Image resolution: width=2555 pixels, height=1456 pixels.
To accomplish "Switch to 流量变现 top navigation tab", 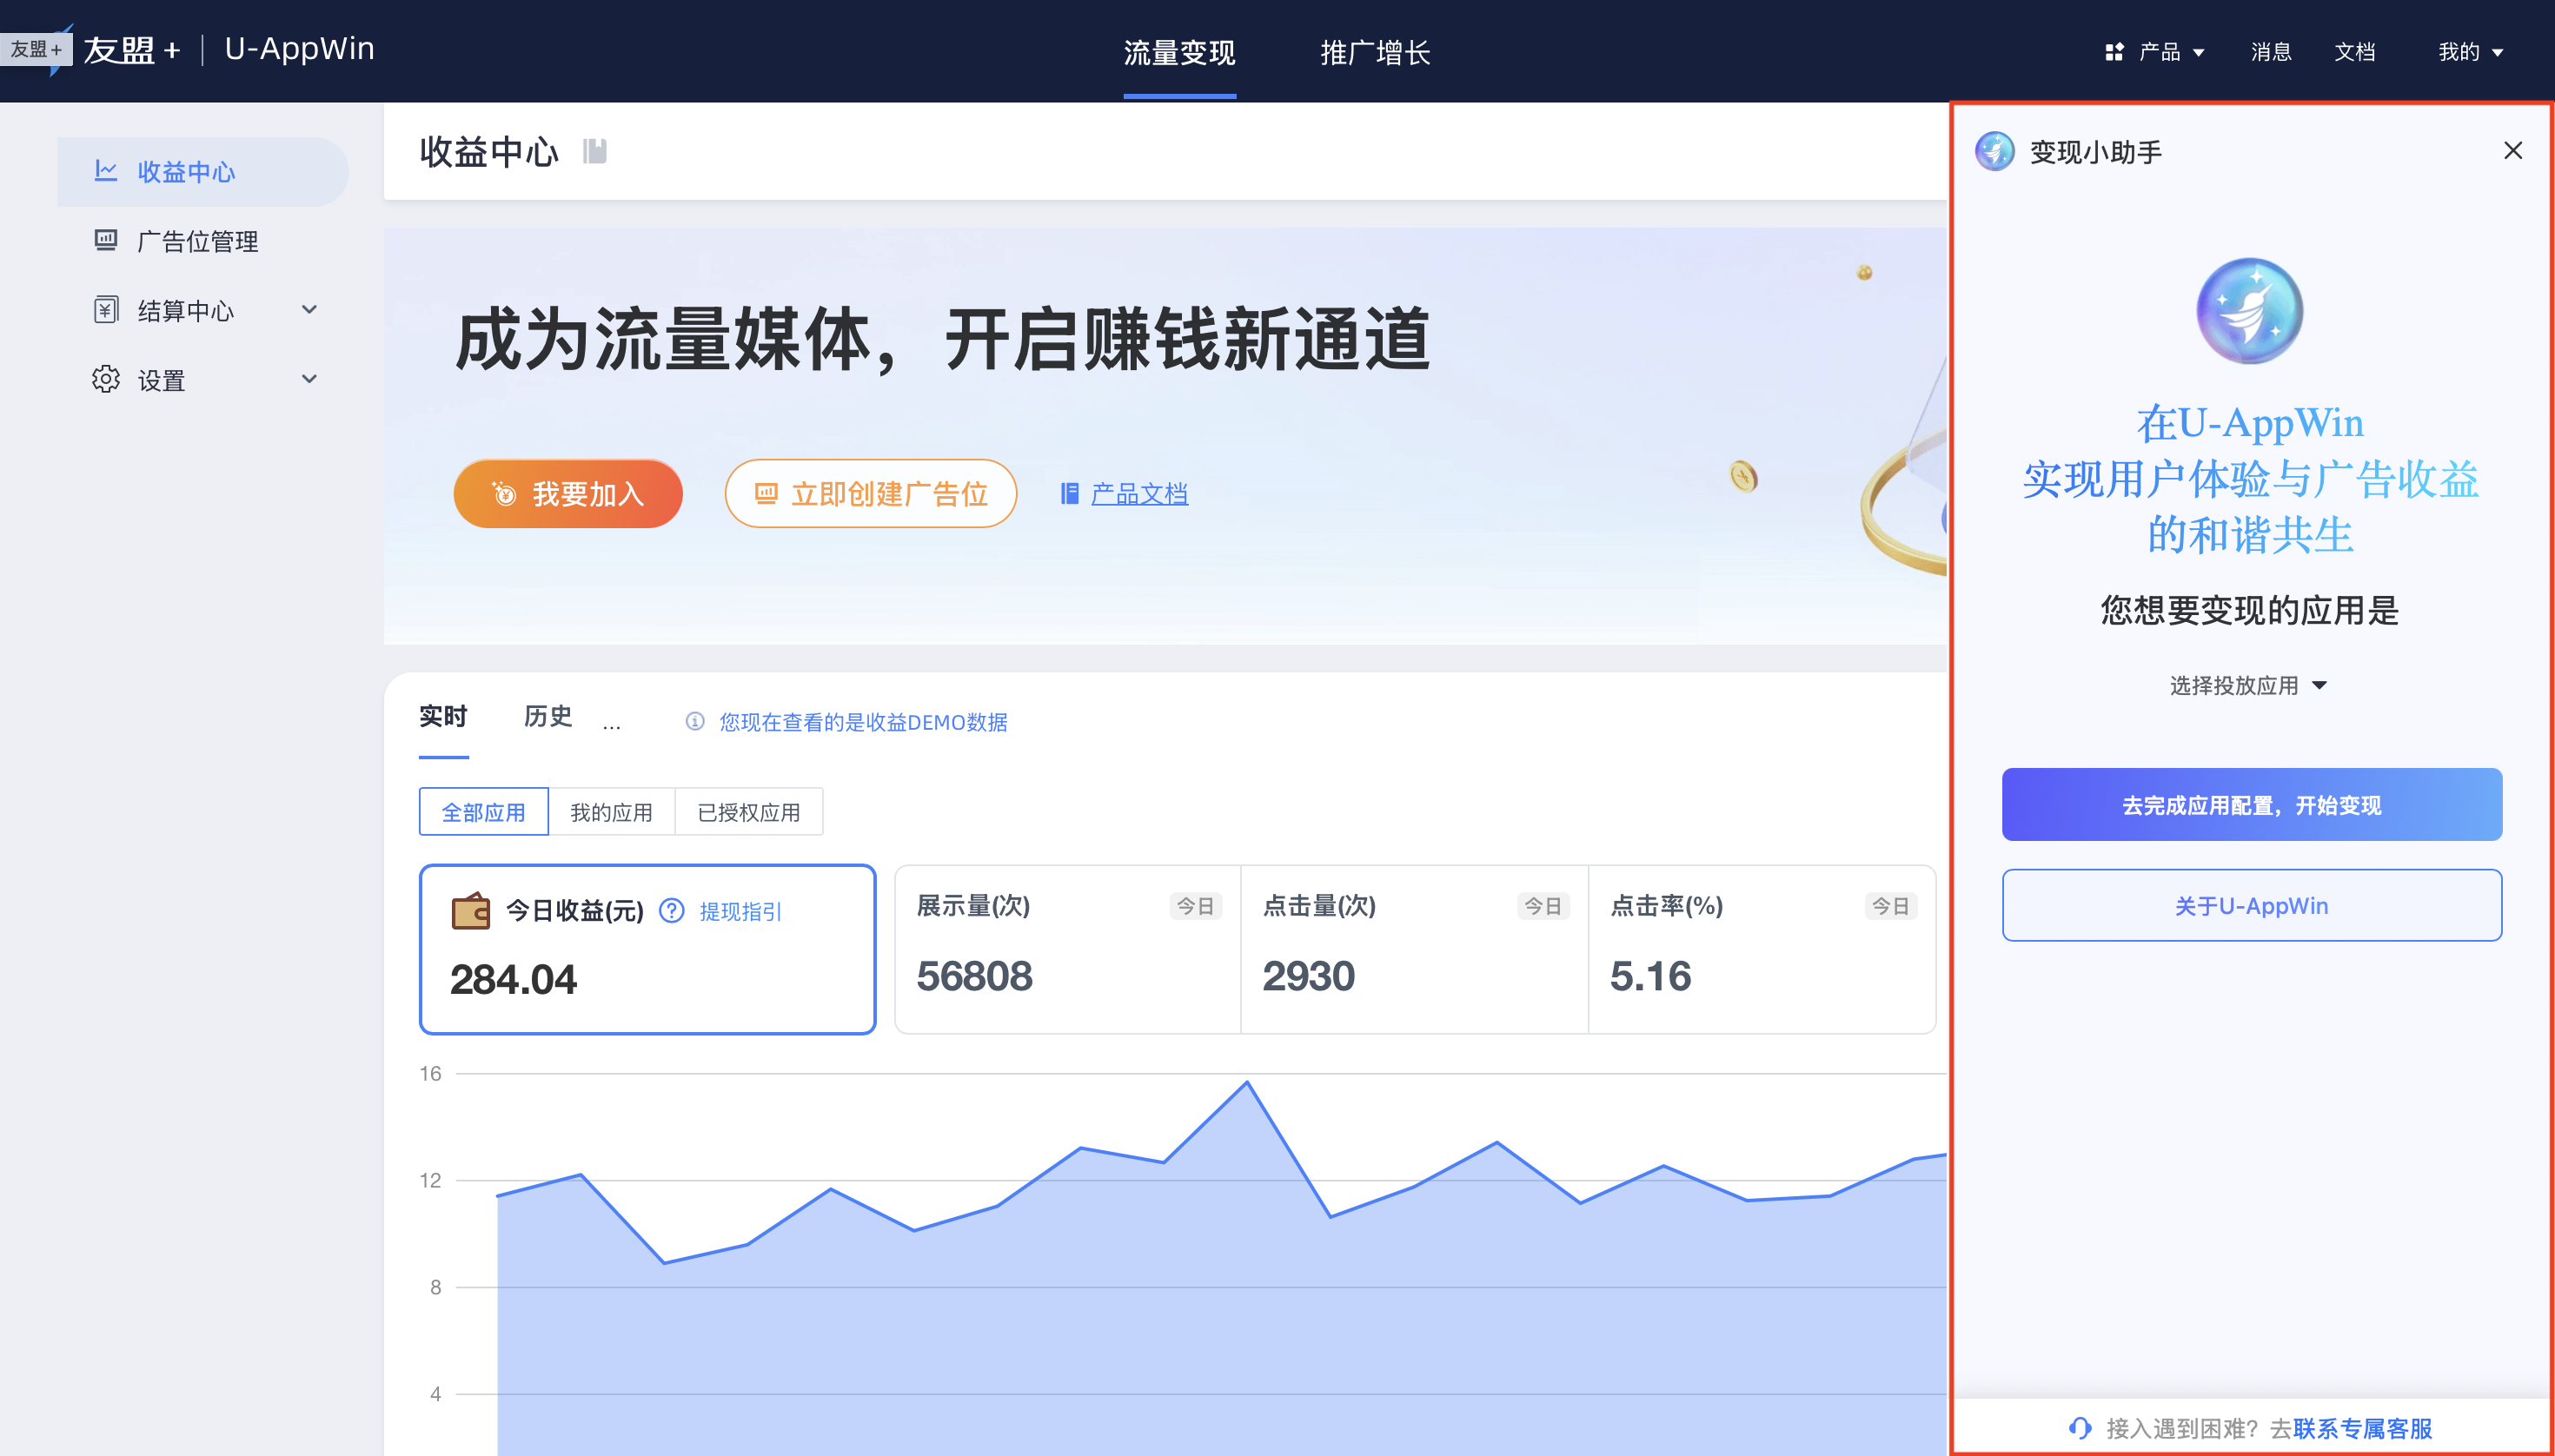I will pyautogui.click(x=1179, y=52).
